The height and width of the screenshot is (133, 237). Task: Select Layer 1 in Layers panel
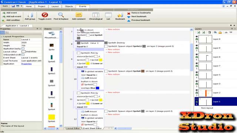216,102
